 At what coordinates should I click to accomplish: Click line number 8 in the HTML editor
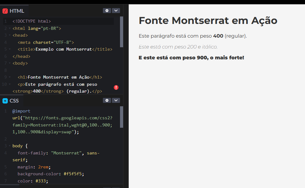pos(6,70)
